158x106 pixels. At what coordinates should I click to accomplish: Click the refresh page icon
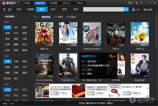(9, 9)
